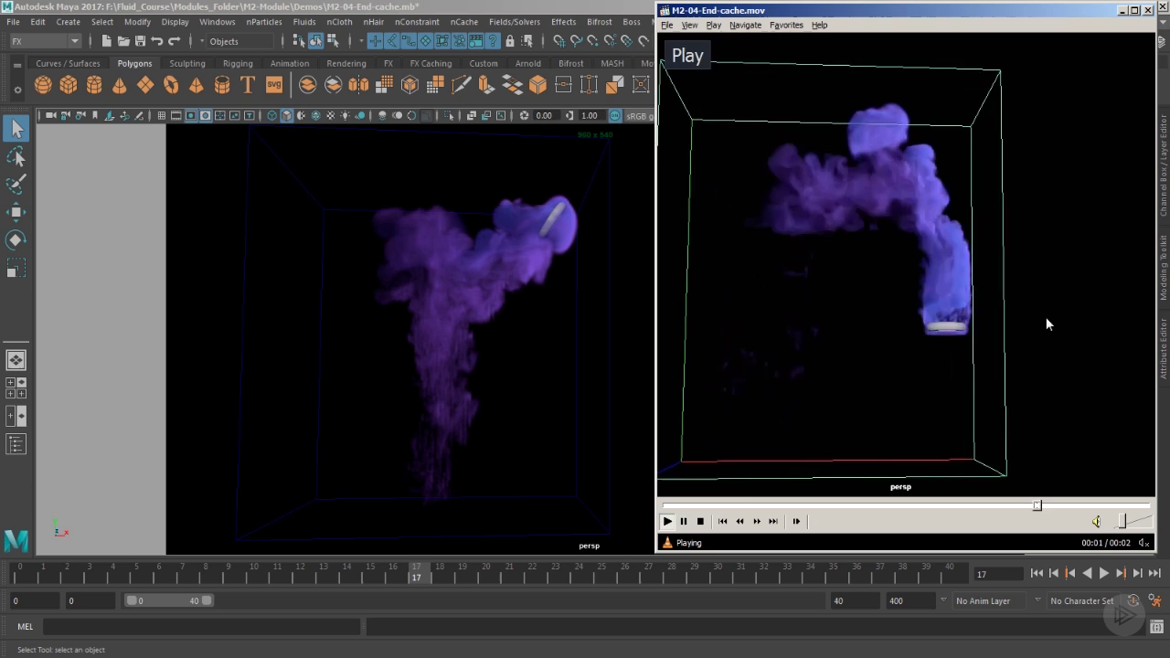Viewport: 1170px width, 658px height.
Task: Create a new scene from status line
Action: click(x=107, y=41)
